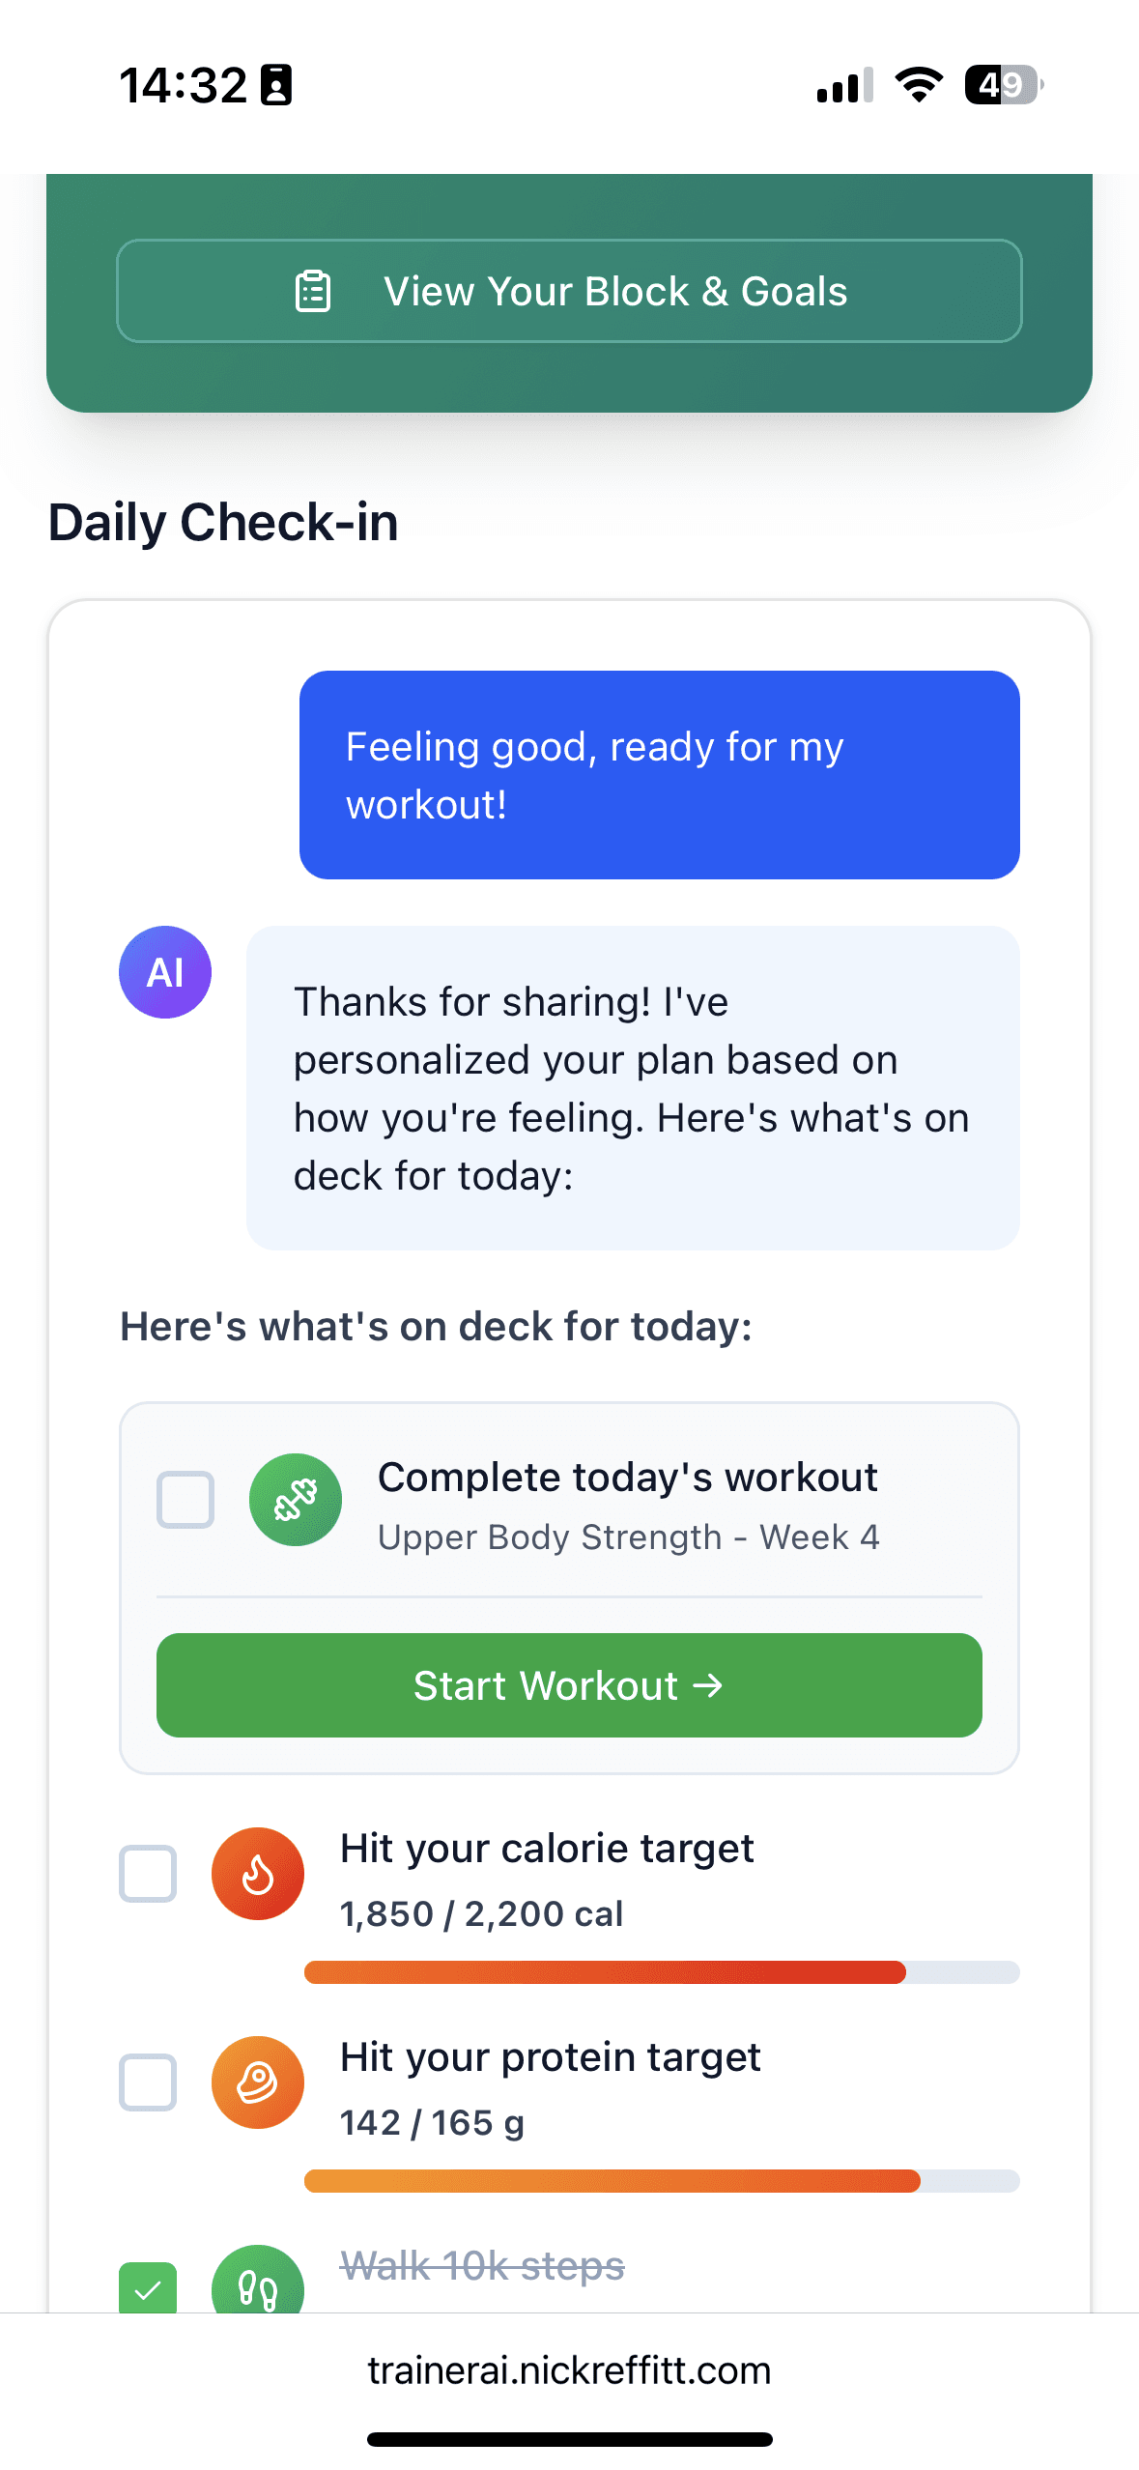Tap the Upper Body Strength - Week 4 subtitle

(x=628, y=1537)
